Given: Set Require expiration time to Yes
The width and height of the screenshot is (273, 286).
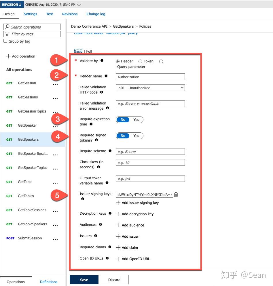Looking at the screenshot, I should 136,120.
